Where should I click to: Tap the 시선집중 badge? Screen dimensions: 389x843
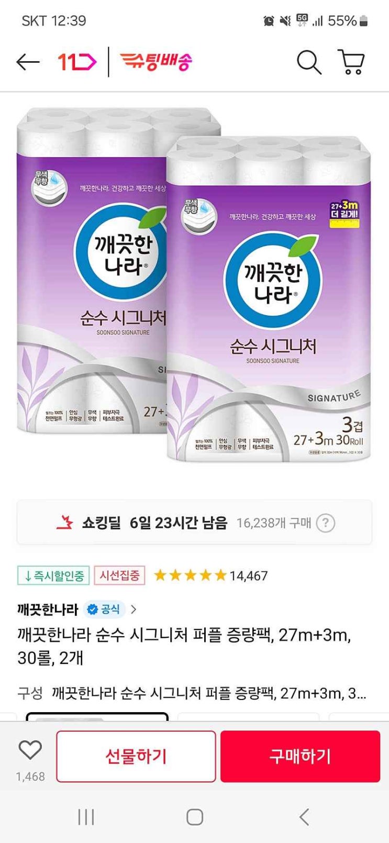pyautogui.click(x=120, y=575)
